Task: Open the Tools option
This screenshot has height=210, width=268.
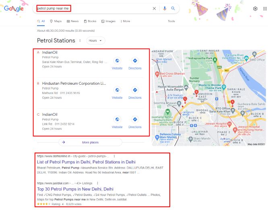Action: [x=171, y=21]
